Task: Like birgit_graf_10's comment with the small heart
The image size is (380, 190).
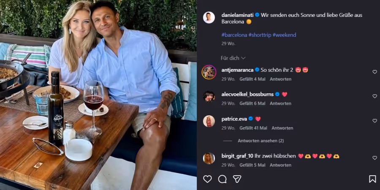Action: (375, 158)
